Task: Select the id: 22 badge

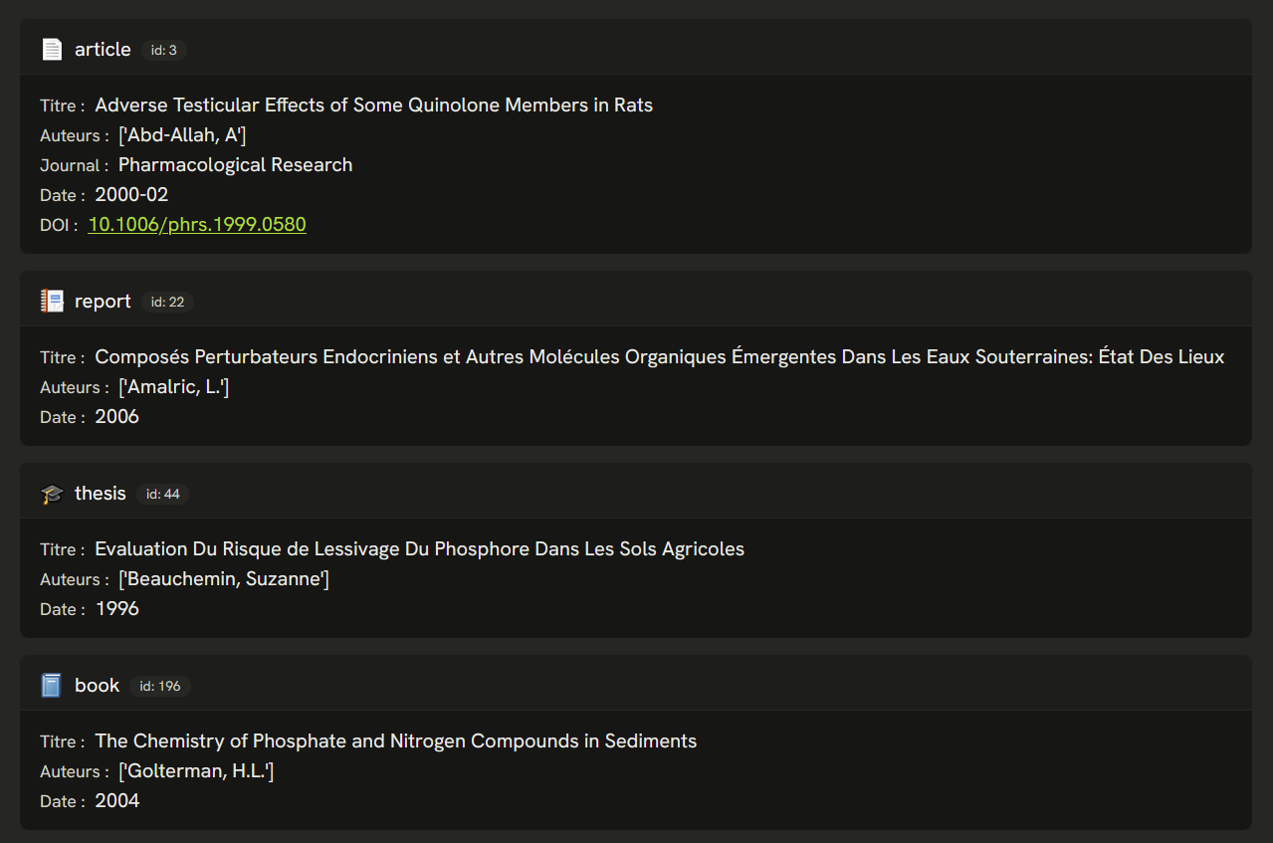Action: [167, 302]
